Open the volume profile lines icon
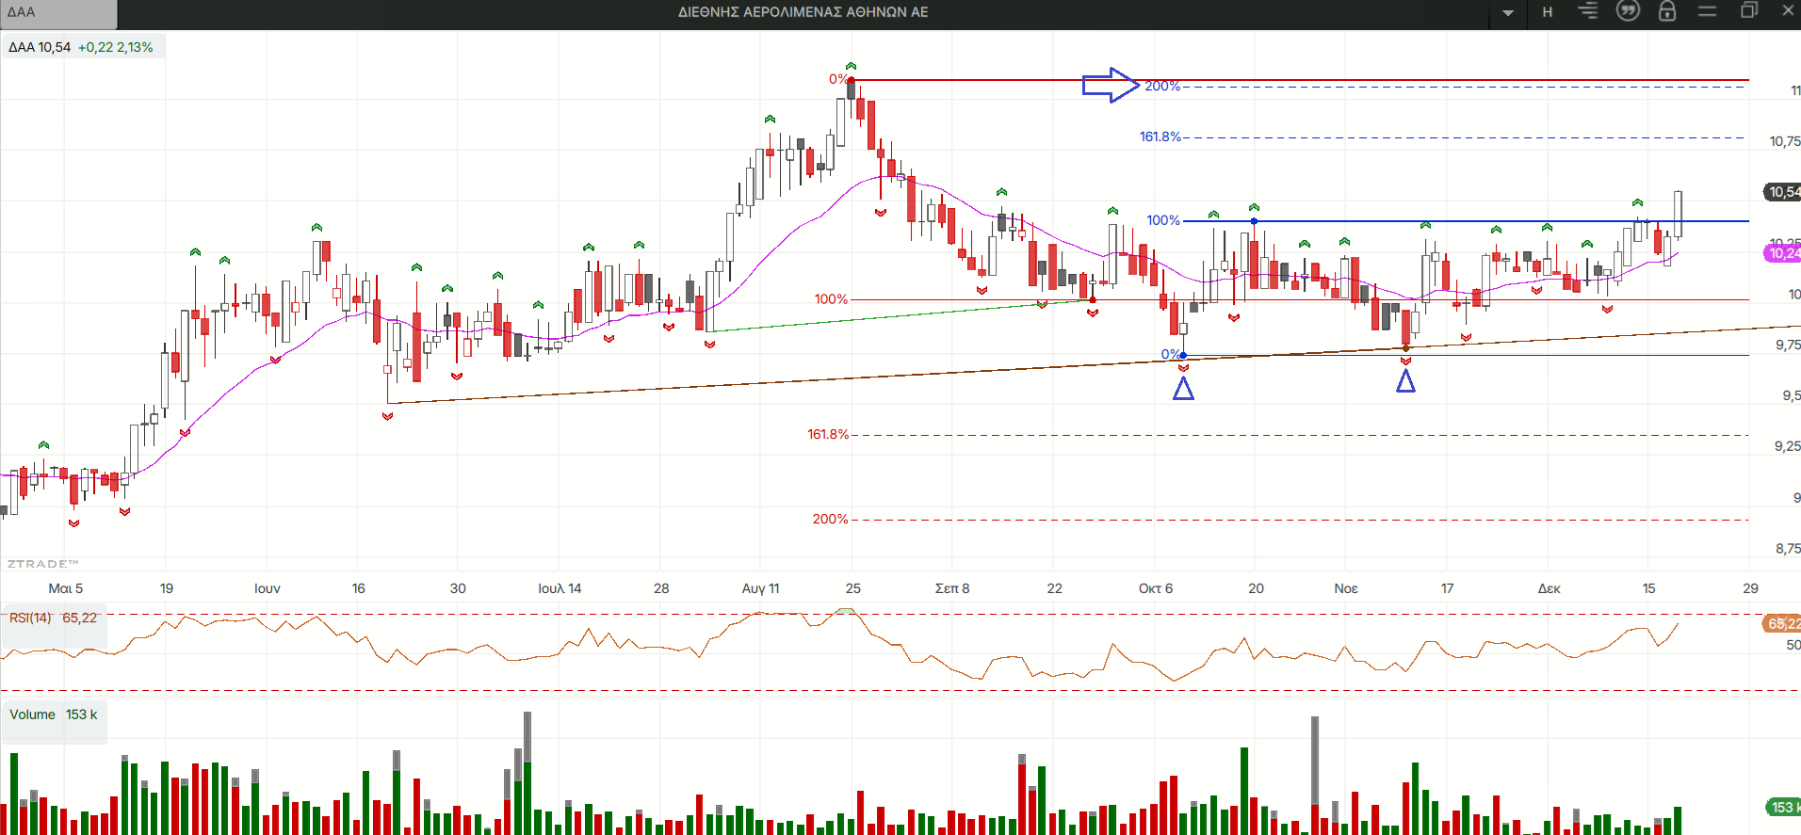 coord(1588,11)
